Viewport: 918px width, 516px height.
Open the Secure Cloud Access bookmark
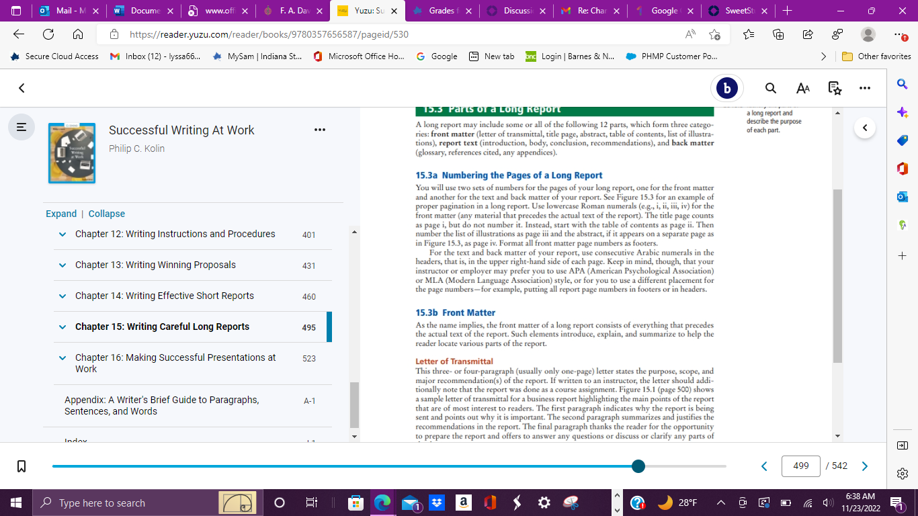point(54,56)
